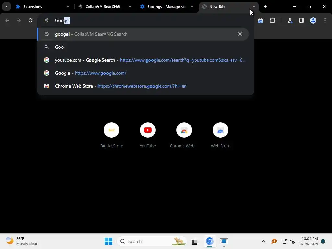Screen dimensions: 332x249
Task: Close the CollabVM SearXNG tab
Action: 130,7
